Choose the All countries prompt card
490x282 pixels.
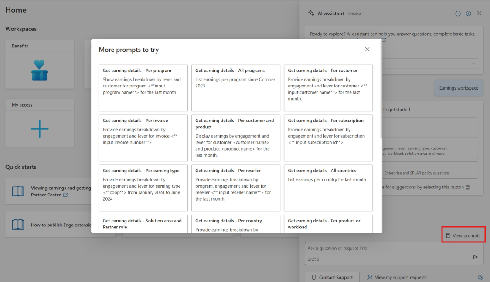(x=328, y=188)
